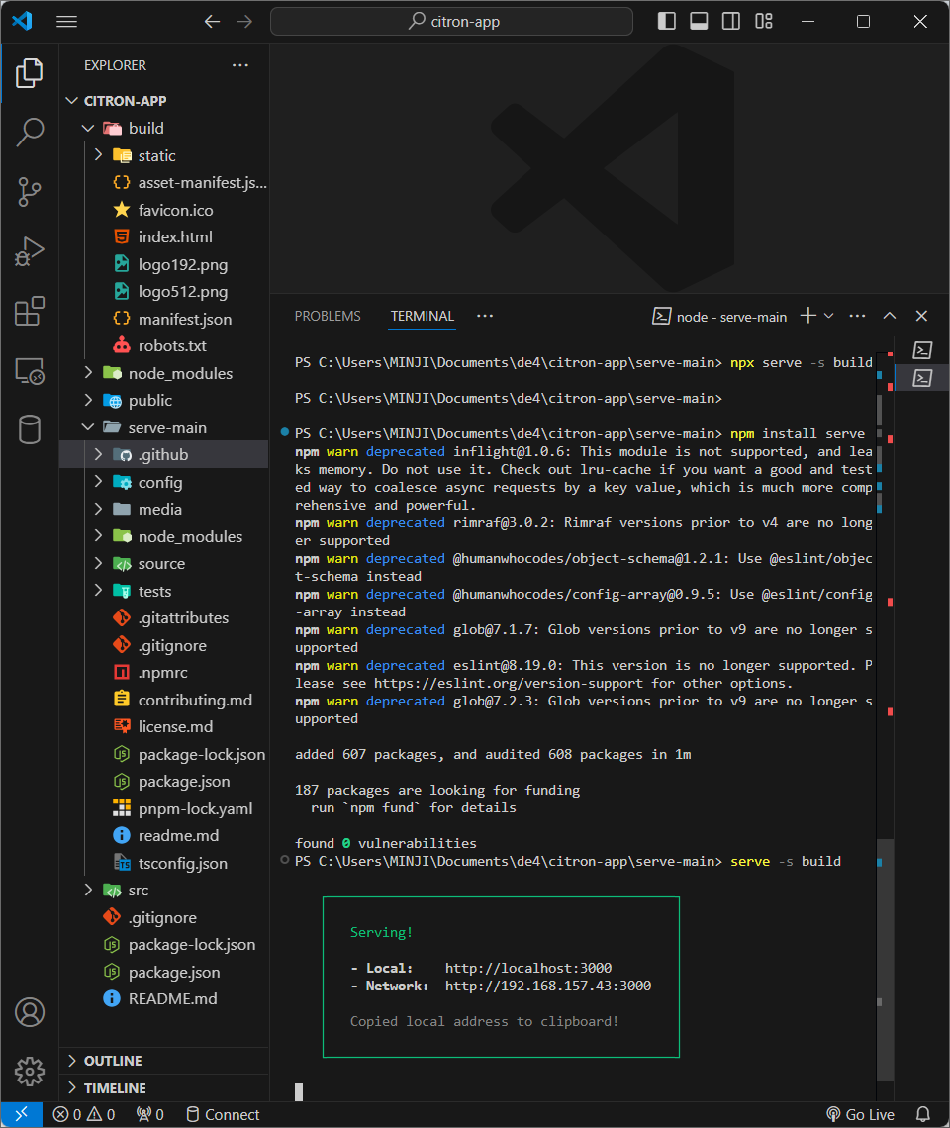
Task: Open the Remote Explorer icon
Action: 30,371
